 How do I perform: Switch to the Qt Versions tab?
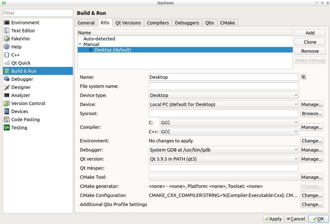pos(128,23)
